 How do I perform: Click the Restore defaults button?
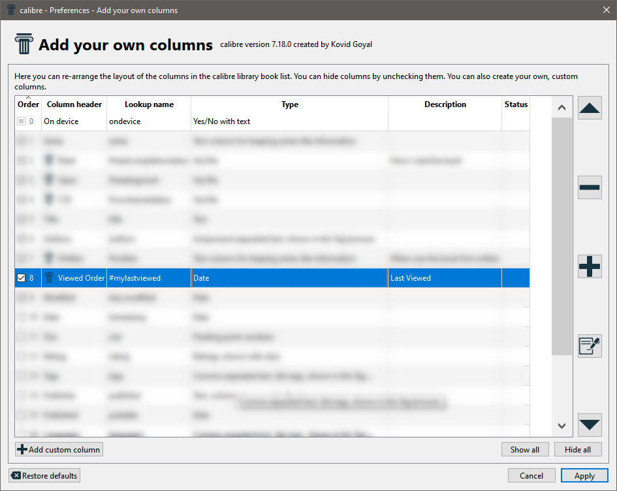pyautogui.click(x=44, y=475)
